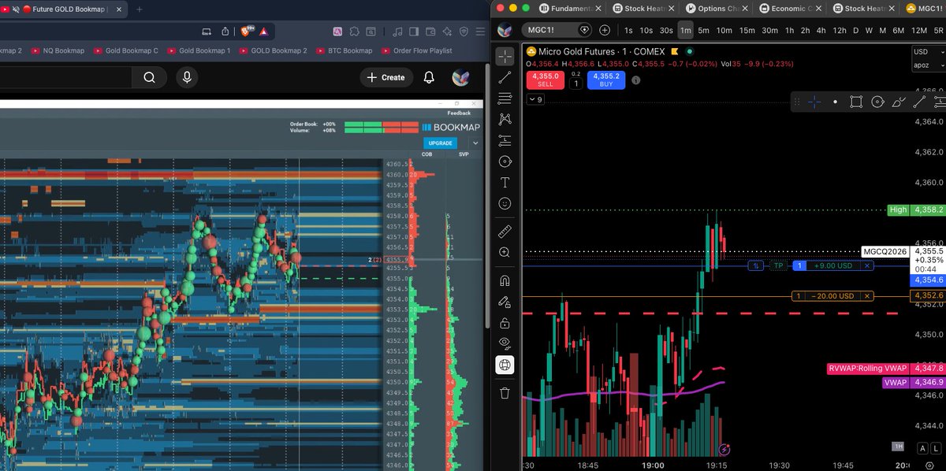Select the cross tool in floating toolbar

[814, 102]
